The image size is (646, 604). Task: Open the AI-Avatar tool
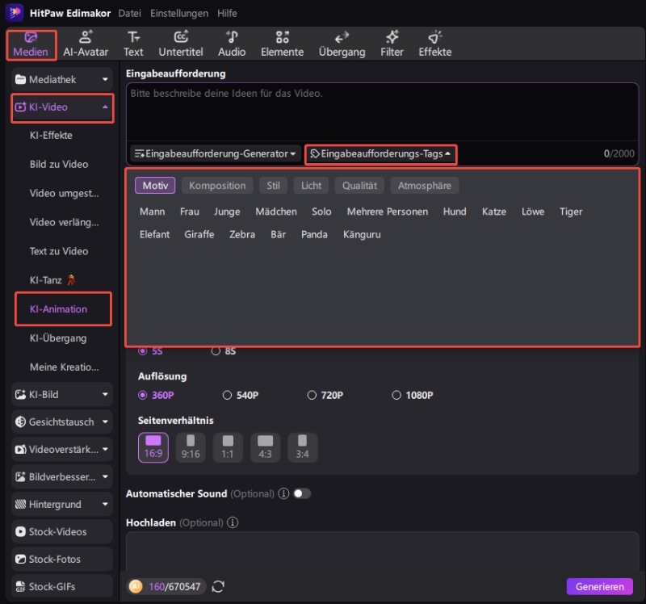pyautogui.click(x=86, y=44)
